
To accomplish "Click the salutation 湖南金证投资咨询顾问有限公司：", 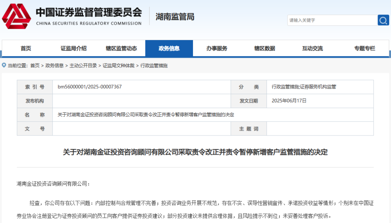I will tap(53, 184).
